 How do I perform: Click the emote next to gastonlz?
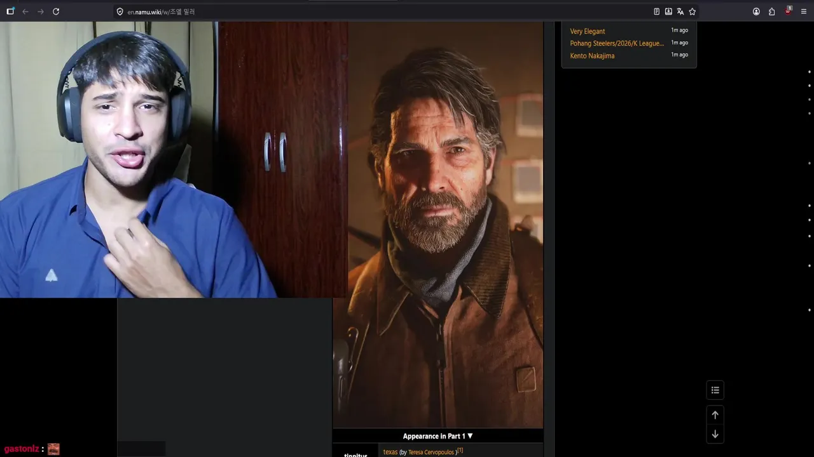pos(53,449)
